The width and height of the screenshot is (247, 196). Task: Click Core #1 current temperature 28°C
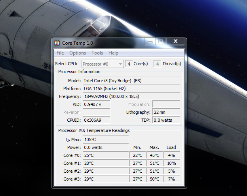pyautogui.click(x=106, y=163)
